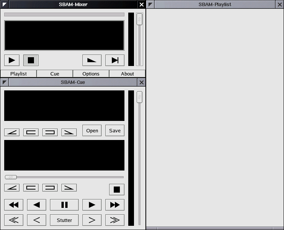This screenshot has height=230, width=284.
Task: Click the Mixer play button
Action: (12, 60)
